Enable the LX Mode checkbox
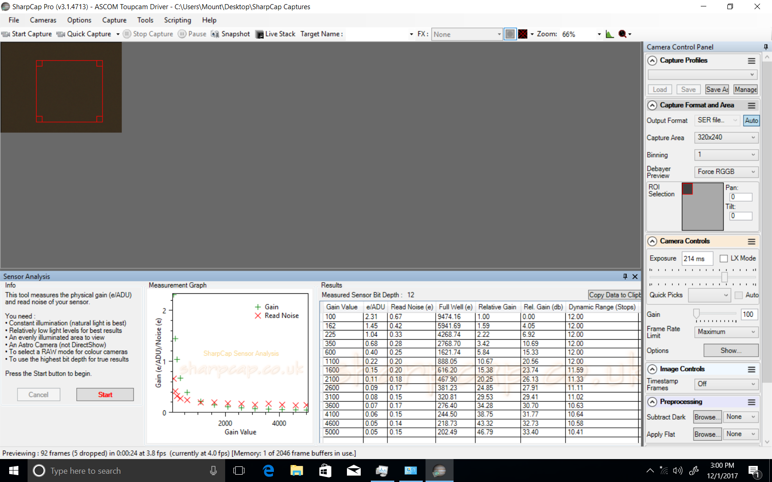The width and height of the screenshot is (772, 482). pyautogui.click(x=724, y=258)
